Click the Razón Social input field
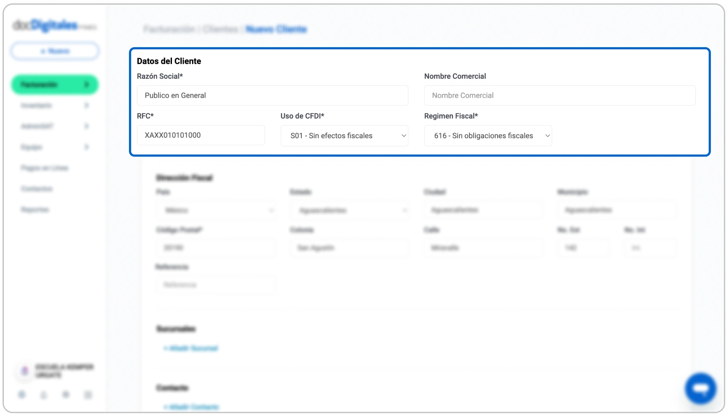Screen dimensions: 727x416 coord(272,95)
